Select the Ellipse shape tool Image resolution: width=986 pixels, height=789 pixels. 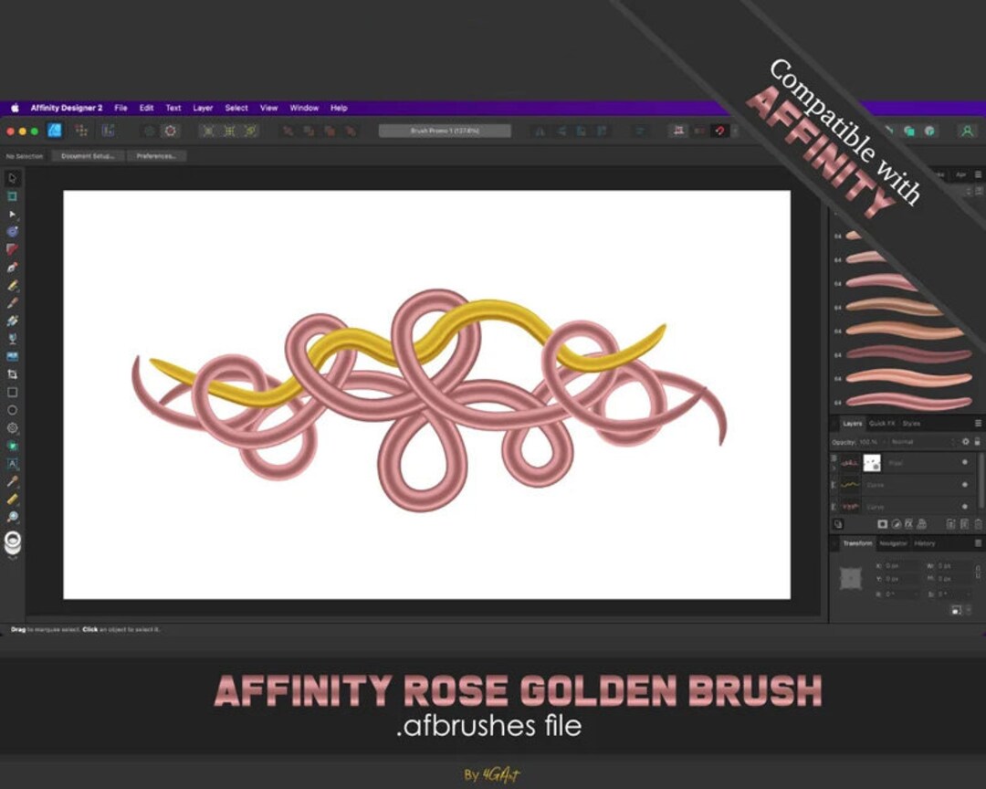[x=12, y=410]
